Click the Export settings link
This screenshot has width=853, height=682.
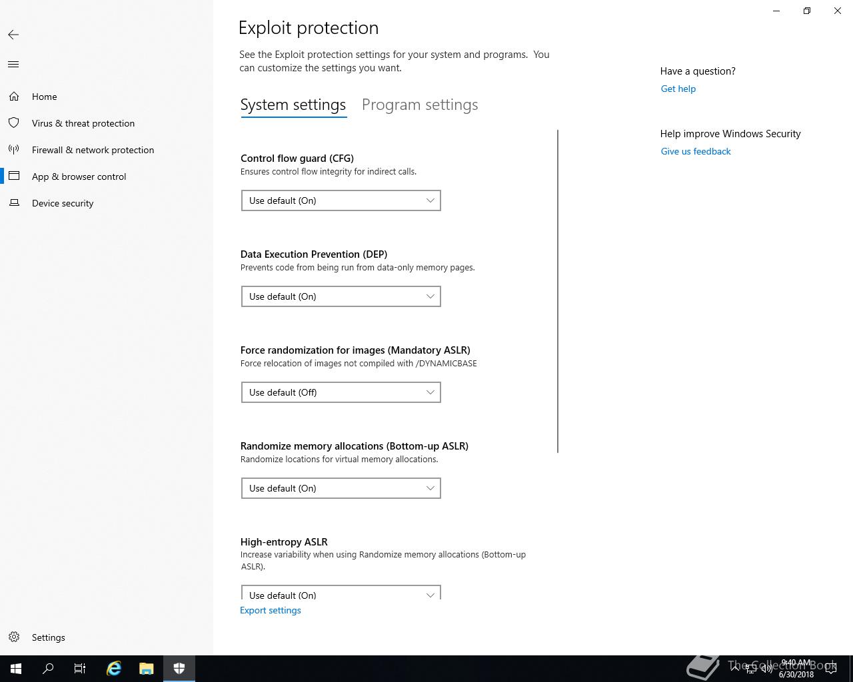271,610
